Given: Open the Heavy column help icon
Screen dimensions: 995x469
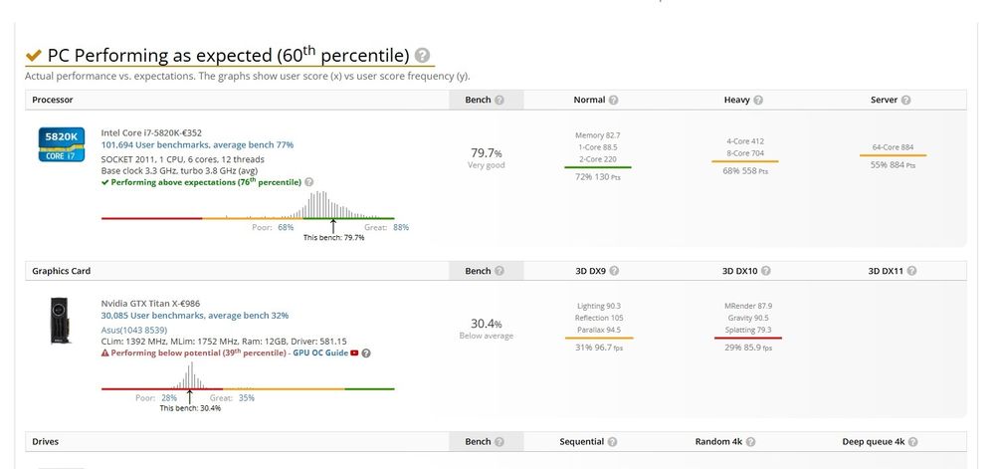Looking at the screenshot, I should pos(757,101).
